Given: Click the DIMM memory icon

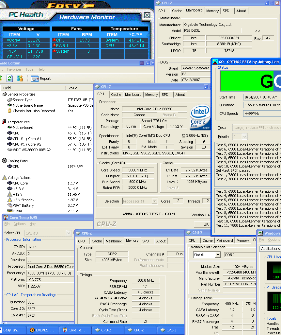Looking at the screenshot, I should pyautogui.click(x=10, y=211).
